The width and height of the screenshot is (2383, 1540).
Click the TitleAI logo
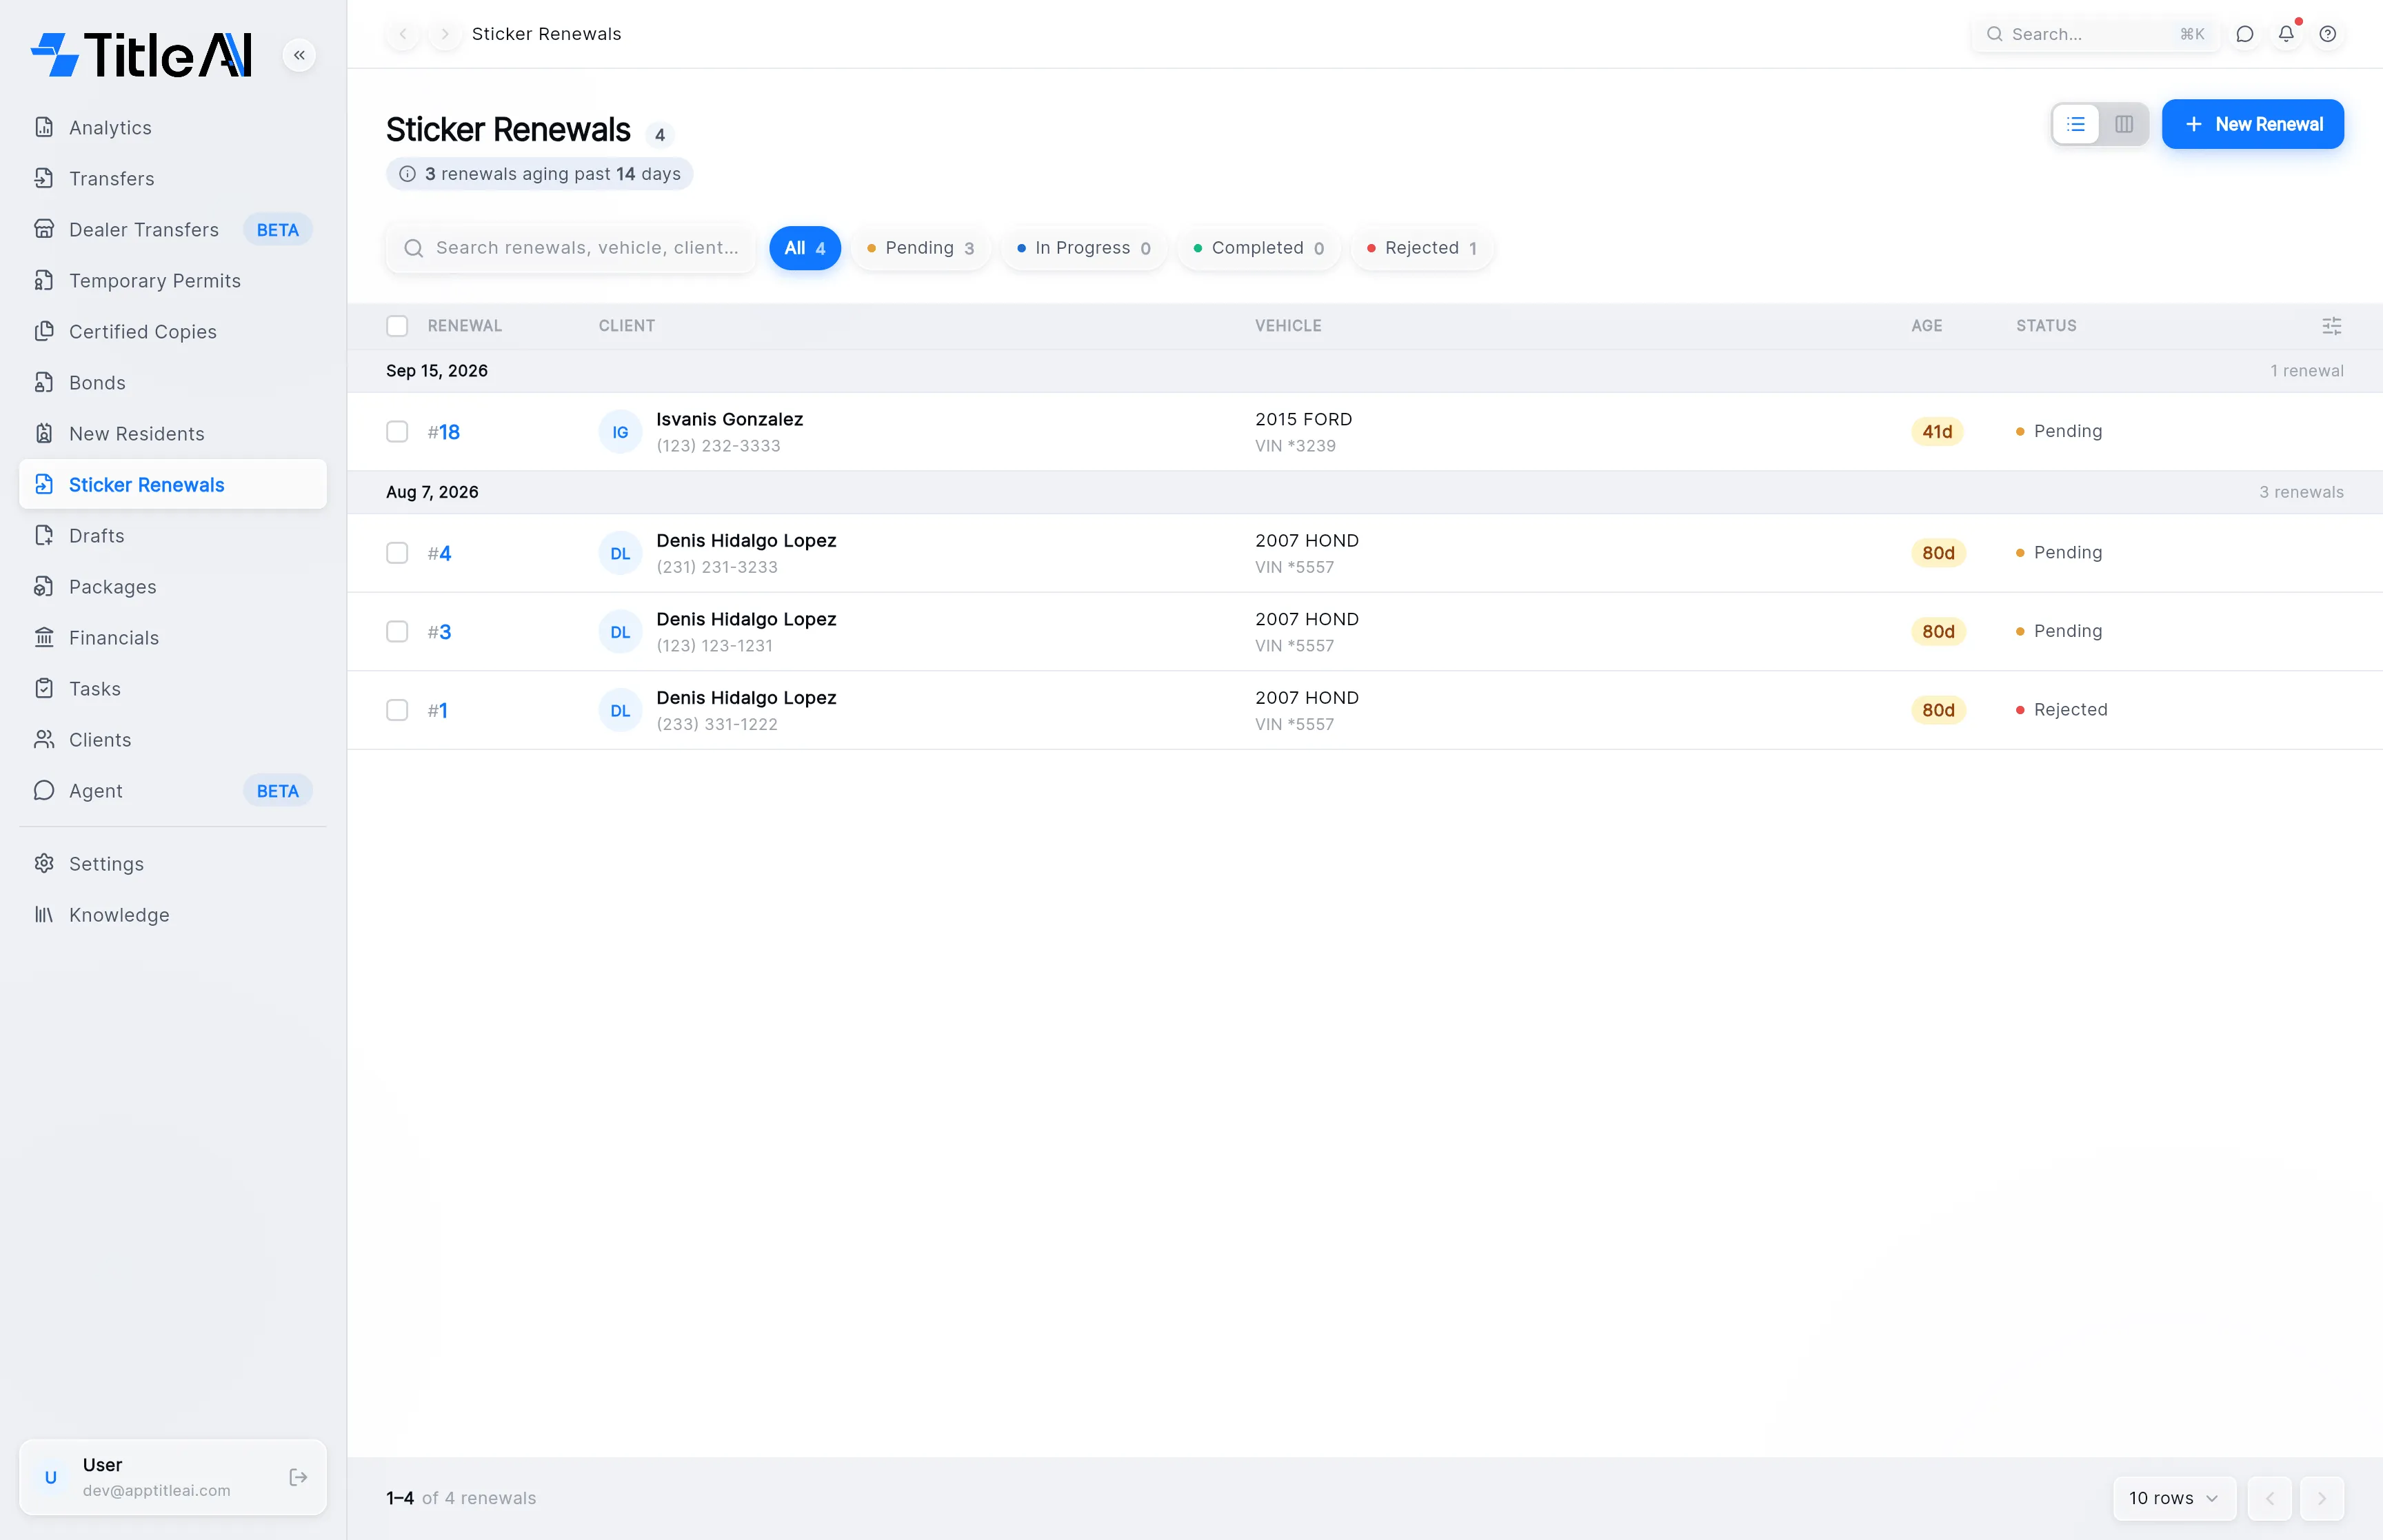coord(141,55)
